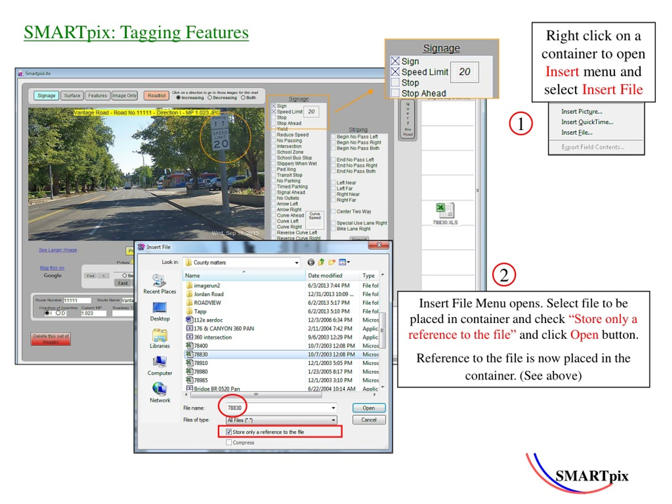Select the 'Jordan Road' folder row
The height and width of the screenshot is (504, 672).
(281, 294)
